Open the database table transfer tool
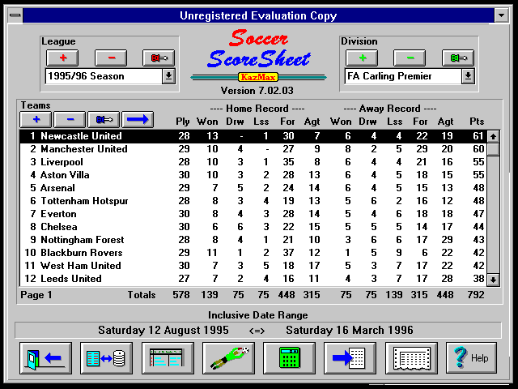Screen dimensions: 518x389 (x=107, y=357)
